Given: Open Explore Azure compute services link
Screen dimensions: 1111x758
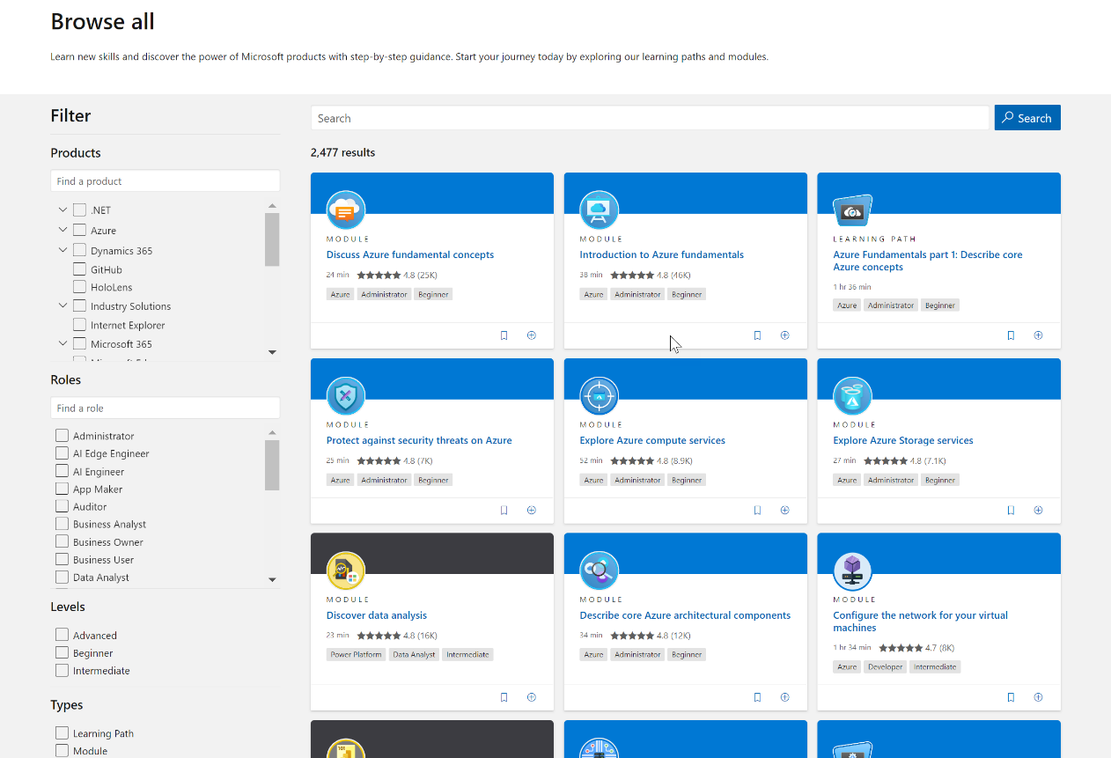Looking at the screenshot, I should [x=652, y=440].
